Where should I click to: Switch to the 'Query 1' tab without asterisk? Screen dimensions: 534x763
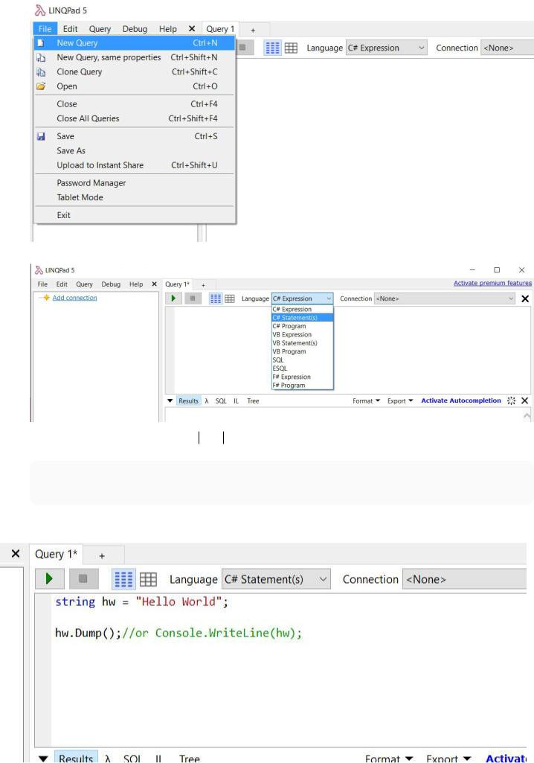pyautogui.click(x=220, y=29)
